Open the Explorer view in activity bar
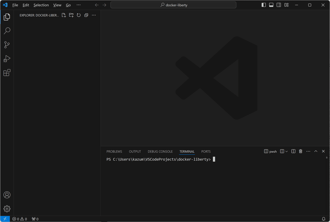The width and height of the screenshot is (330, 222). (7, 17)
